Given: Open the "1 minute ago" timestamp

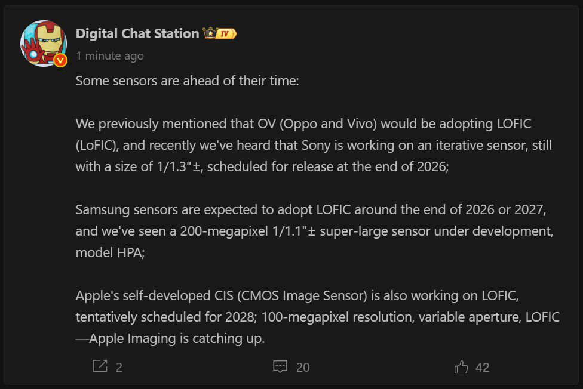Looking at the screenshot, I should coord(110,56).
